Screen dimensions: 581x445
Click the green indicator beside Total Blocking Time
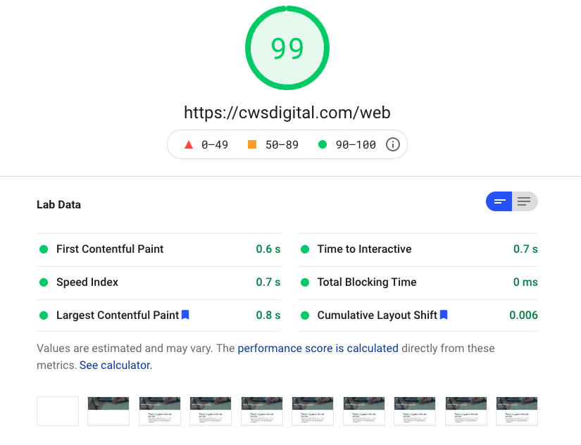tap(304, 282)
